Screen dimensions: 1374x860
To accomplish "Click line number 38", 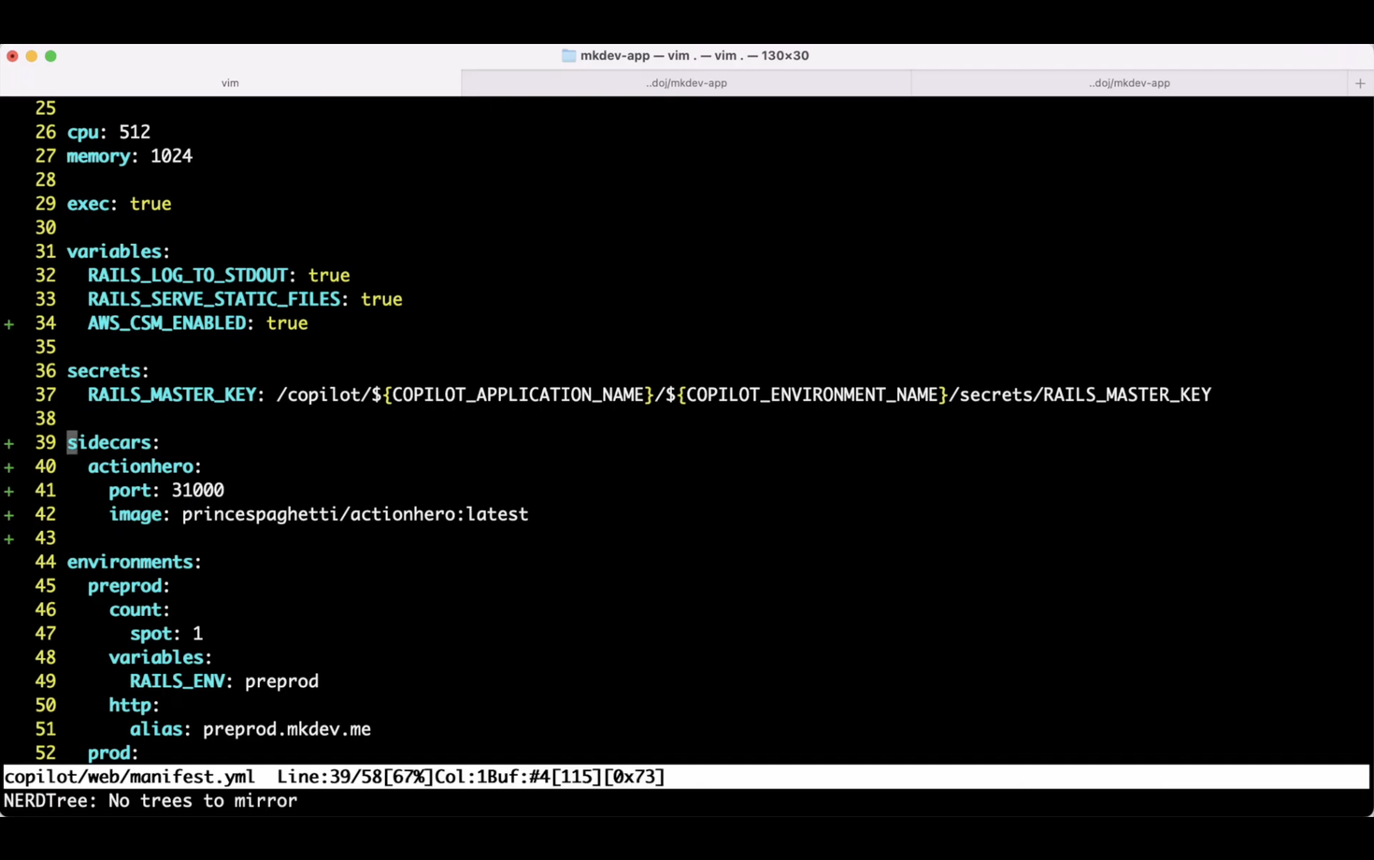I will point(46,419).
